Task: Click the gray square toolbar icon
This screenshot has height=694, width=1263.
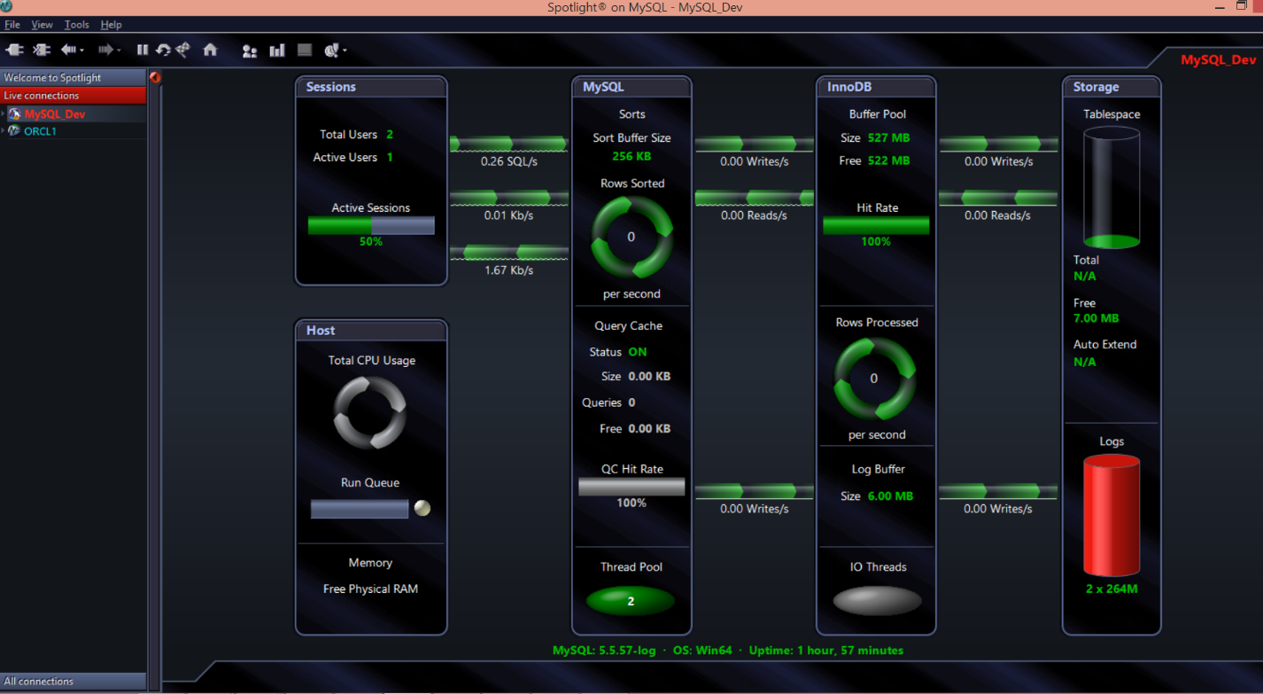Action: point(305,51)
